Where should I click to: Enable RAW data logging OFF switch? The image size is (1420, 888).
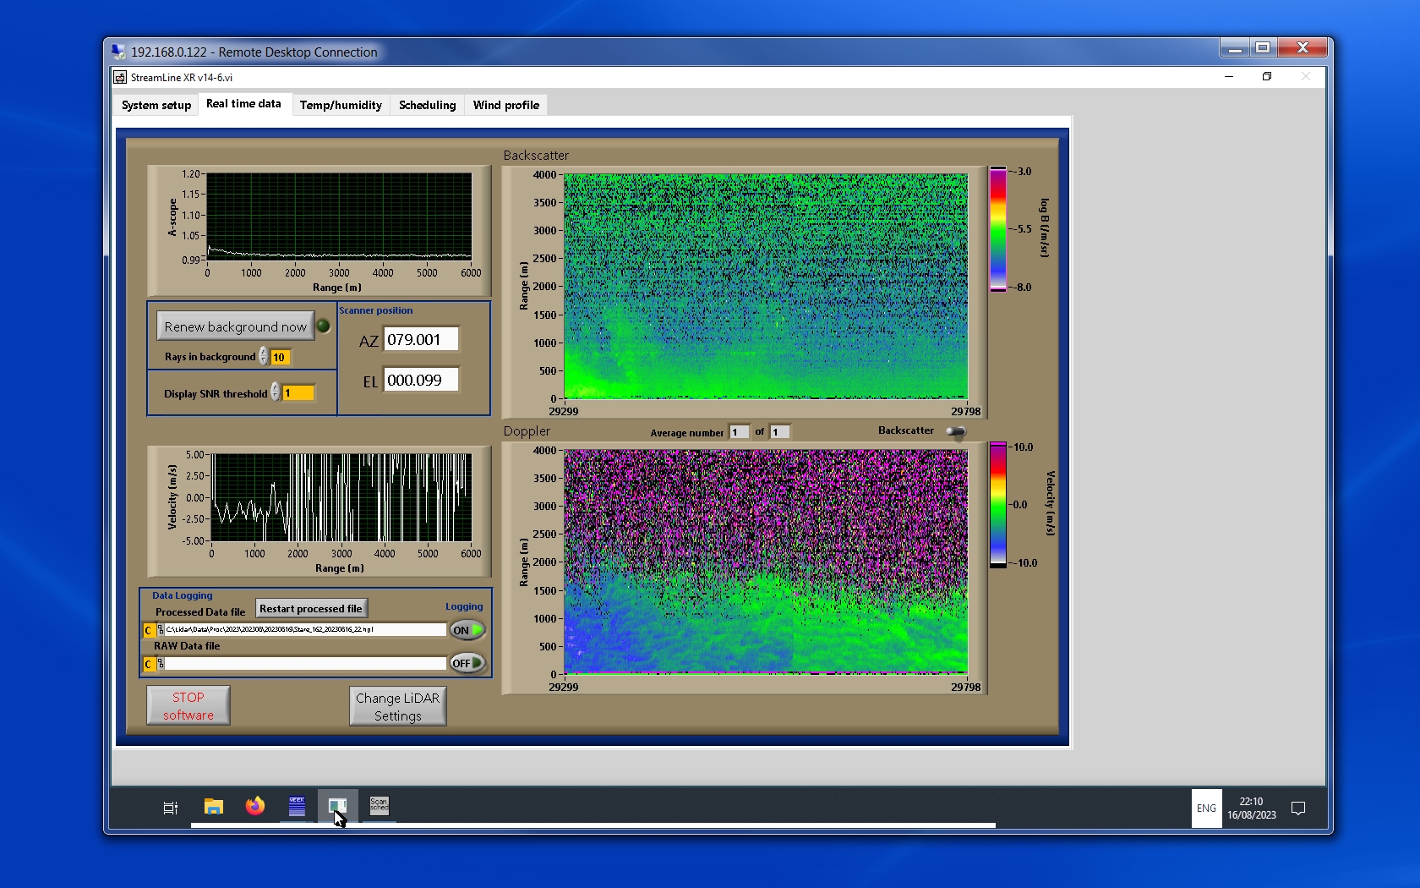click(x=467, y=663)
